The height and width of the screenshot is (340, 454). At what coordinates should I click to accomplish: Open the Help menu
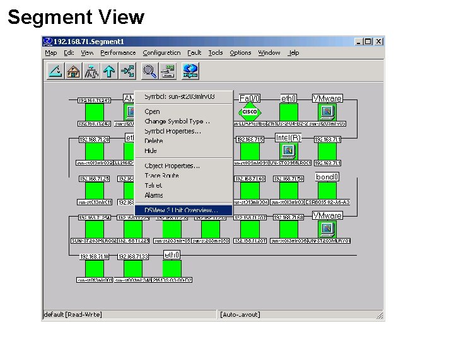[x=294, y=53]
